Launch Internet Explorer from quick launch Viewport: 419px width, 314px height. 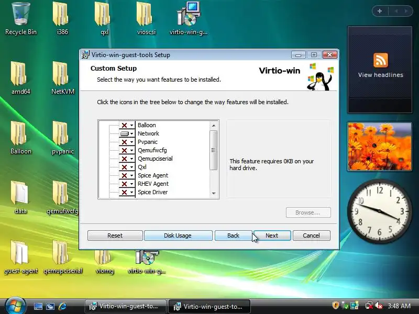point(62,306)
